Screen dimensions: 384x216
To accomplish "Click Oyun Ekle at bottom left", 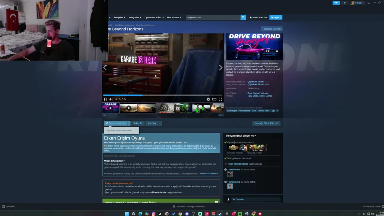I will pyautogui.click(x=8, y=207).
